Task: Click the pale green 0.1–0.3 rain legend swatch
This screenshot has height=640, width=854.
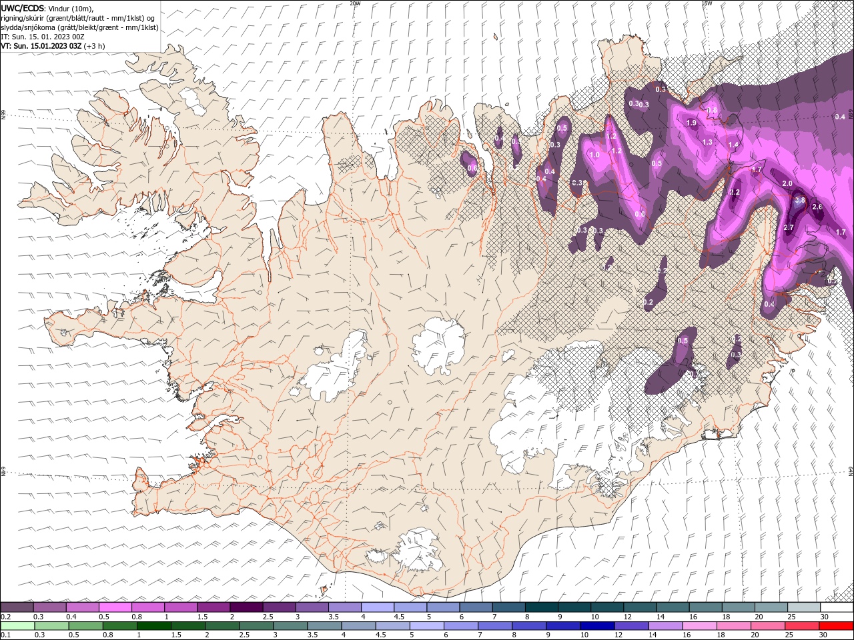Action: coord(17,626)
